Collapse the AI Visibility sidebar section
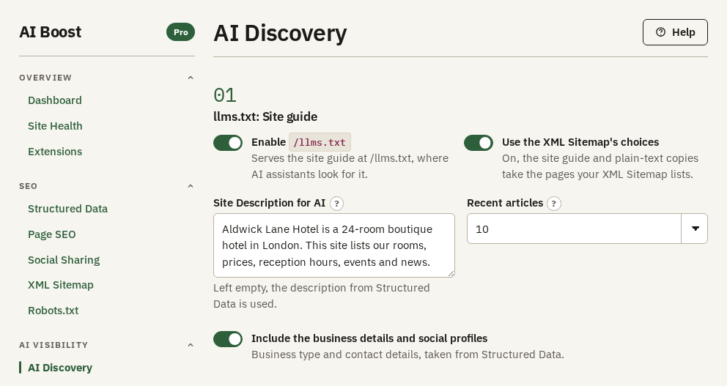Viewport: 727px width, 386px height. coord(190,345)
